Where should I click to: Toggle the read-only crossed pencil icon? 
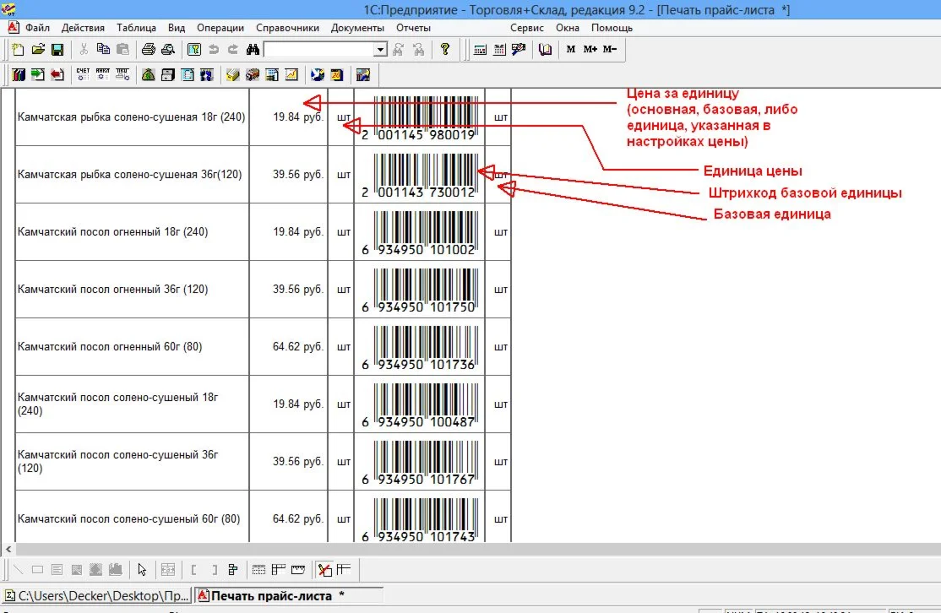pyautogui.click(x=324, y=569)
